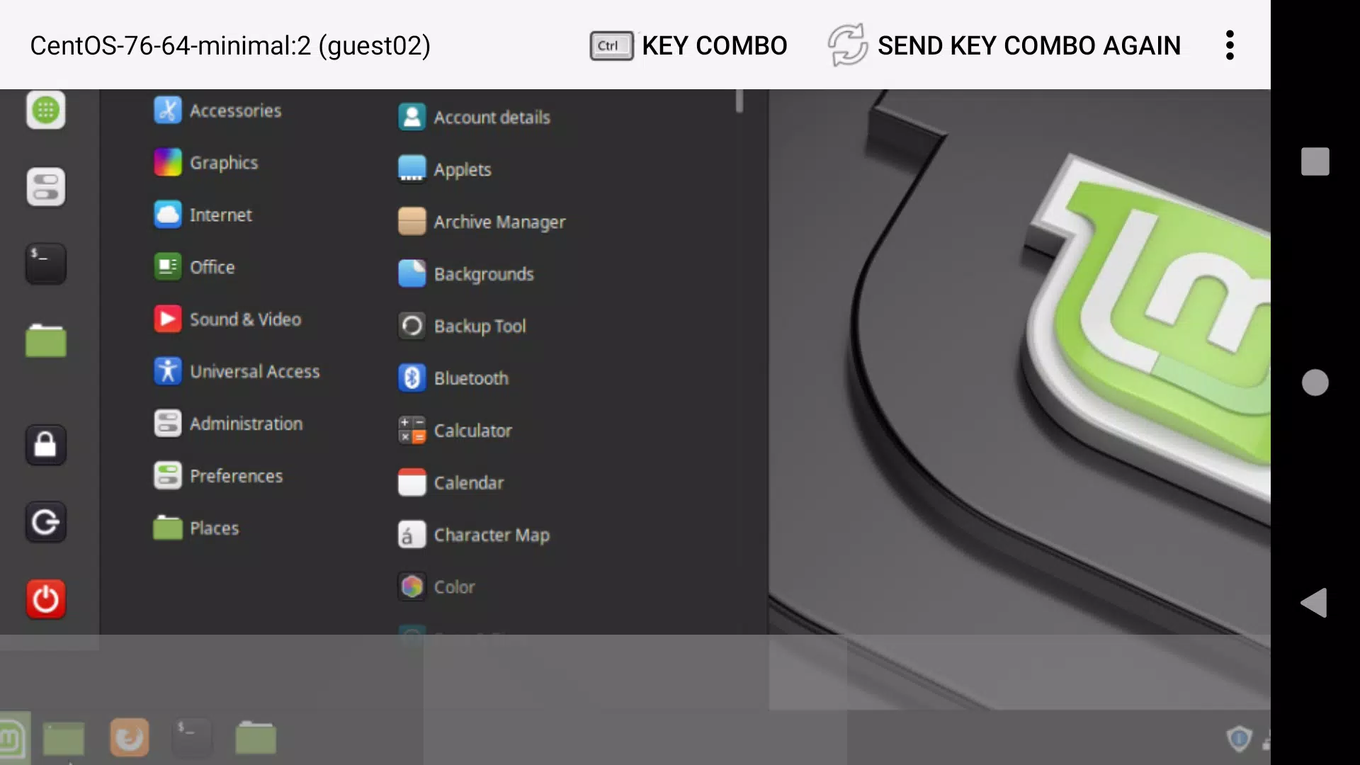Screen dimensions: 1360x765
Task: Click the logout icon in sidebar
Action: 46,523
